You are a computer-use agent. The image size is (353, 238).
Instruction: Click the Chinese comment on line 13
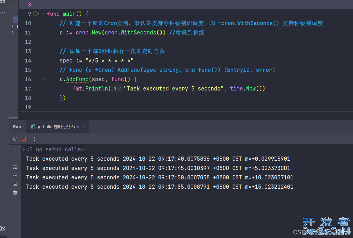[x=112, y=51]
